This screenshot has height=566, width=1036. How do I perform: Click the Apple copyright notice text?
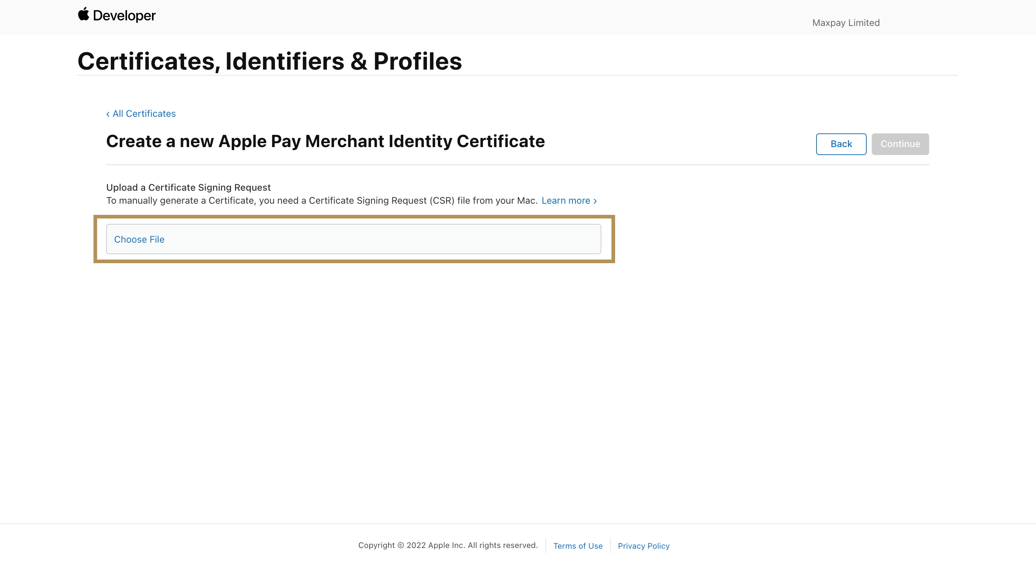[x=448, y=545]
